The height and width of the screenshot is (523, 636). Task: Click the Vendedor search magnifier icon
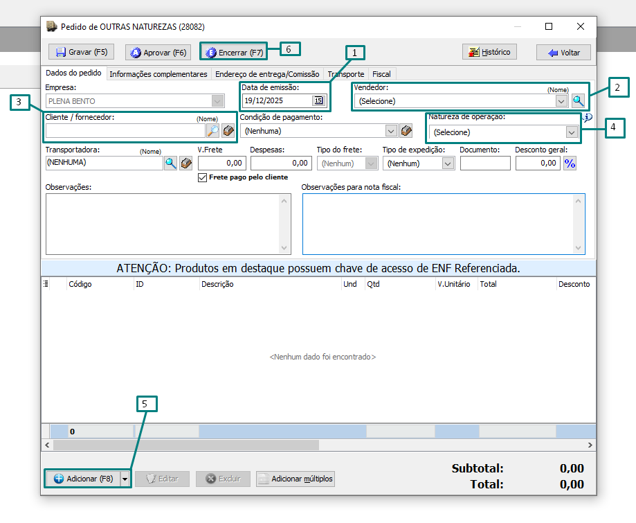[x=578, y=100]
